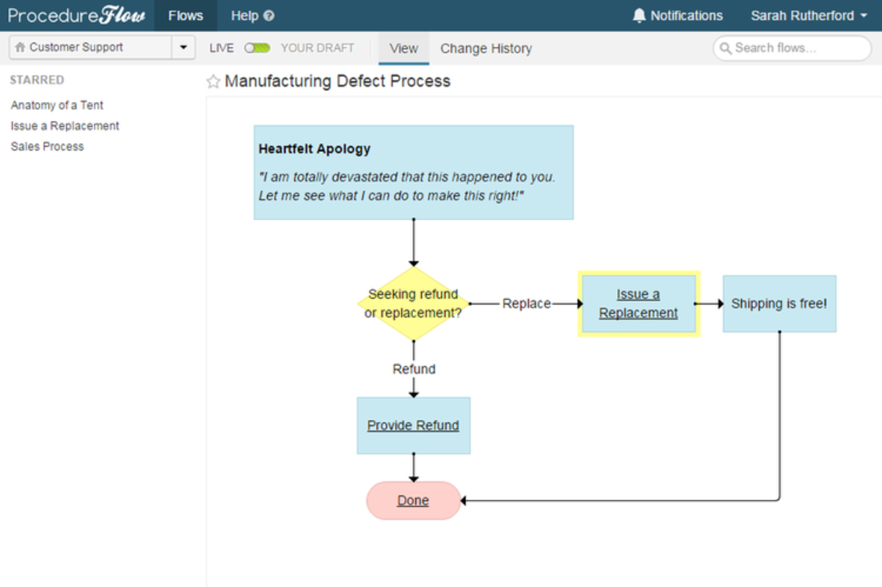The height and width of the screenshot is (587, 882).
Task: Select the yellow decision diamond shape
Action: pos(413,303)
